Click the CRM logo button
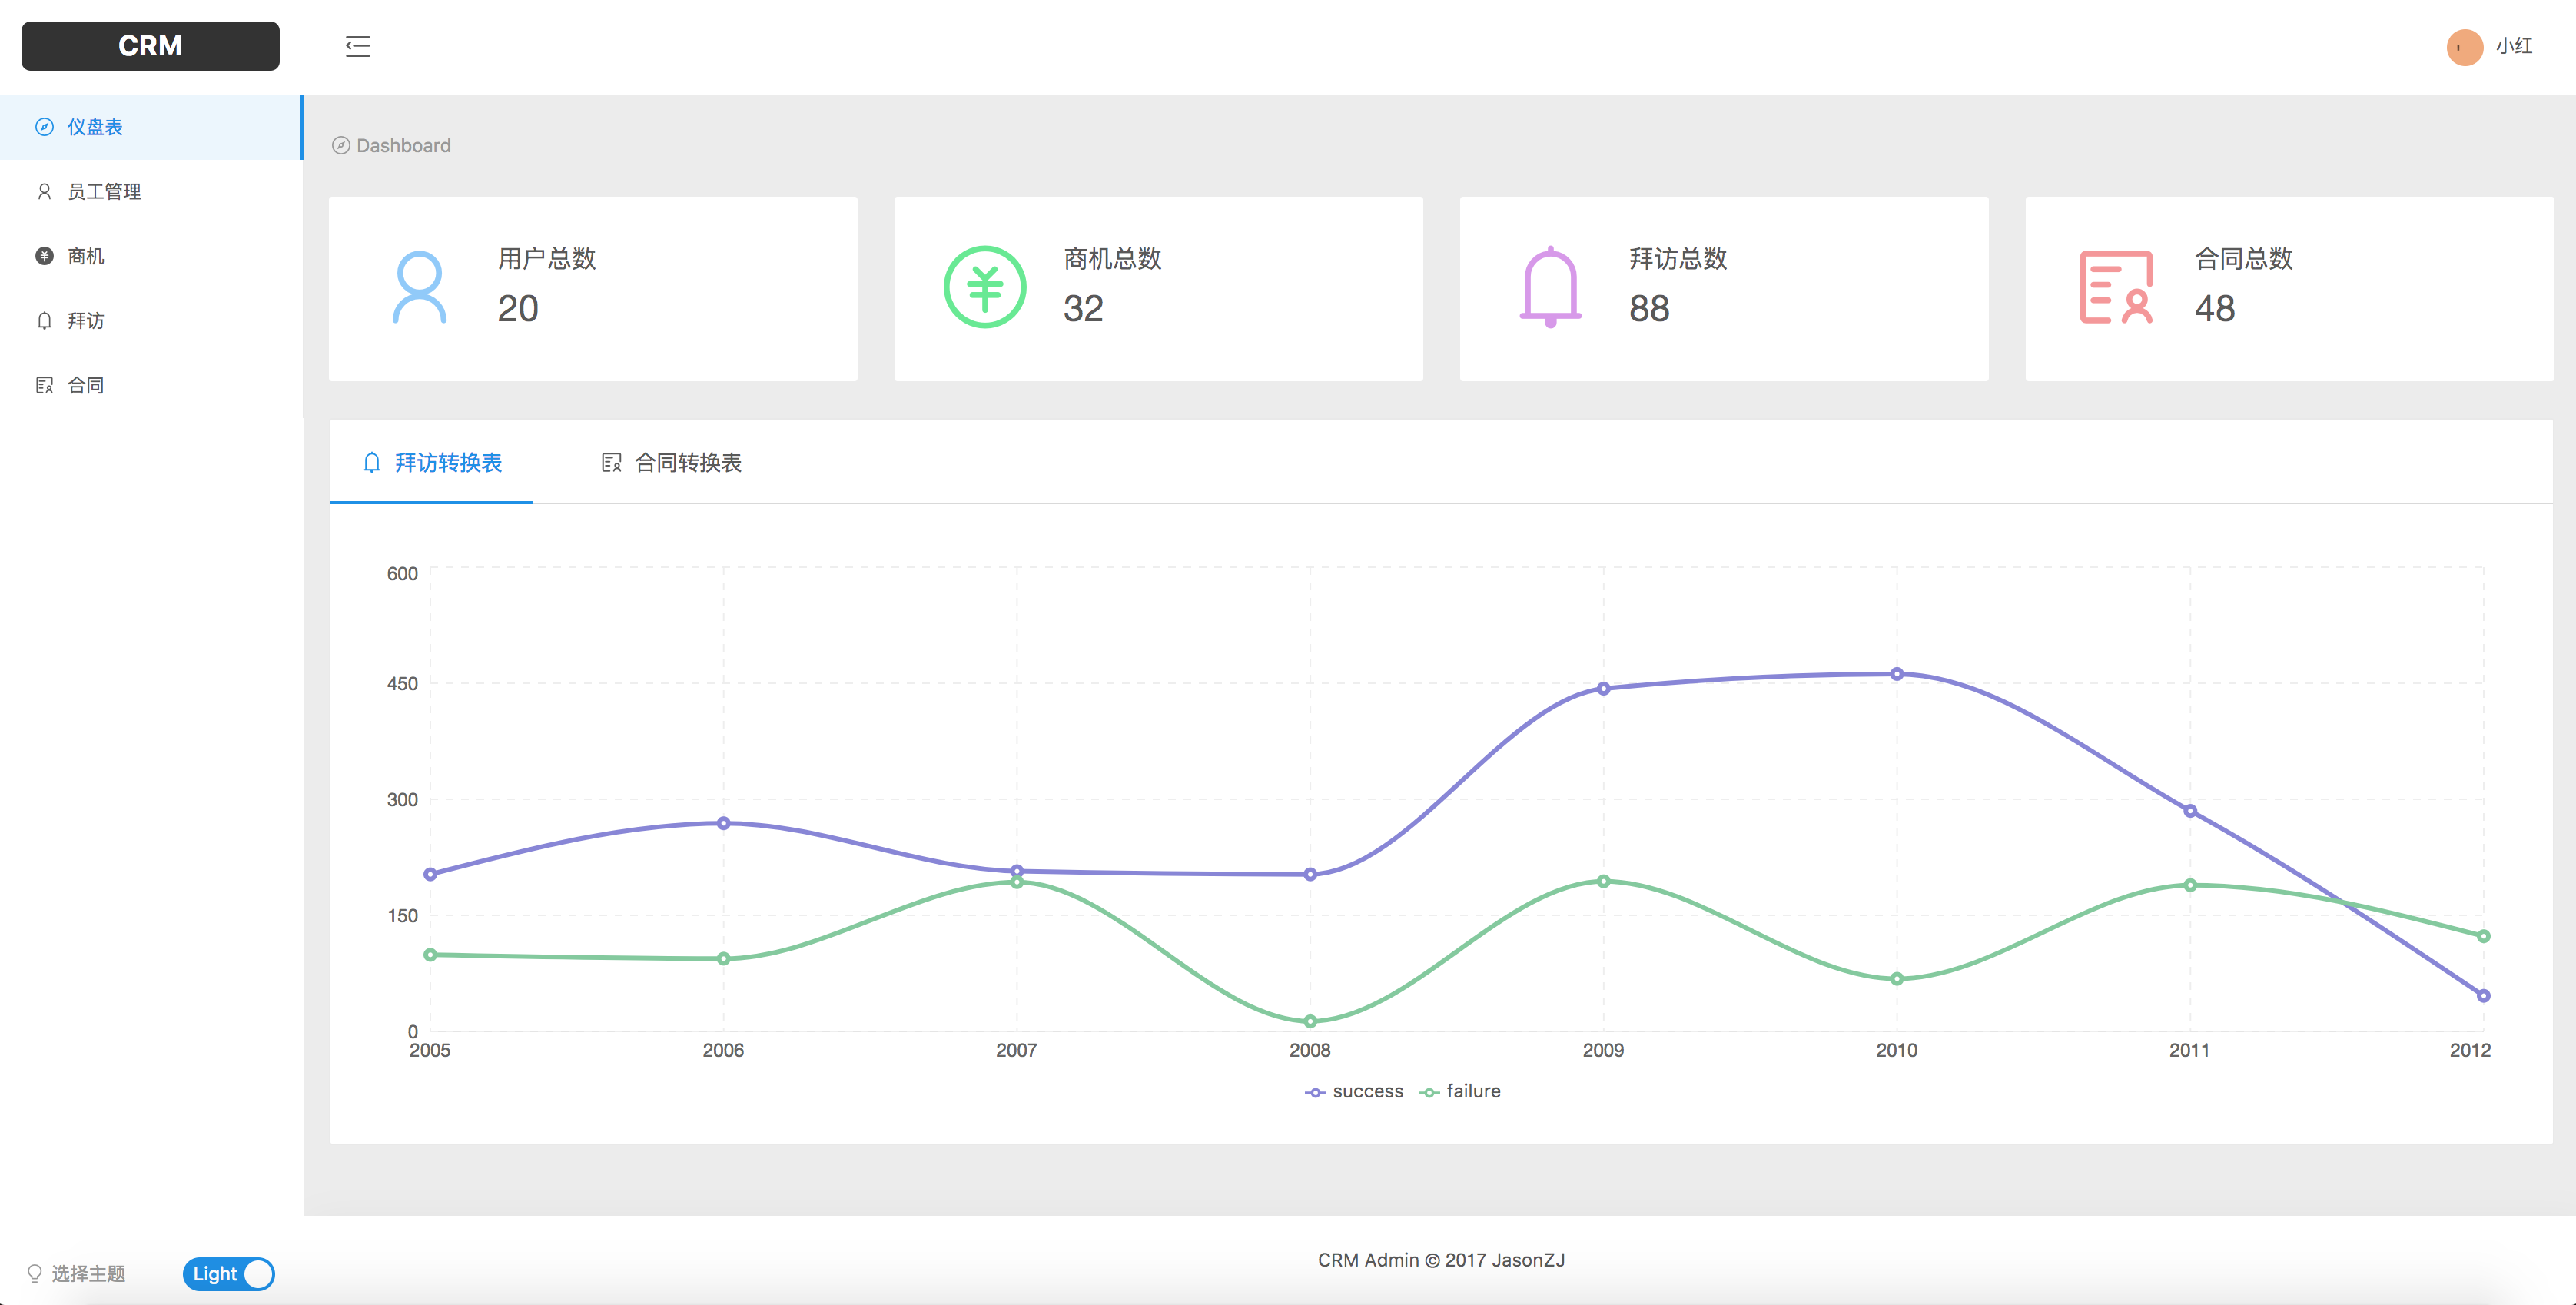 [150, 46]
